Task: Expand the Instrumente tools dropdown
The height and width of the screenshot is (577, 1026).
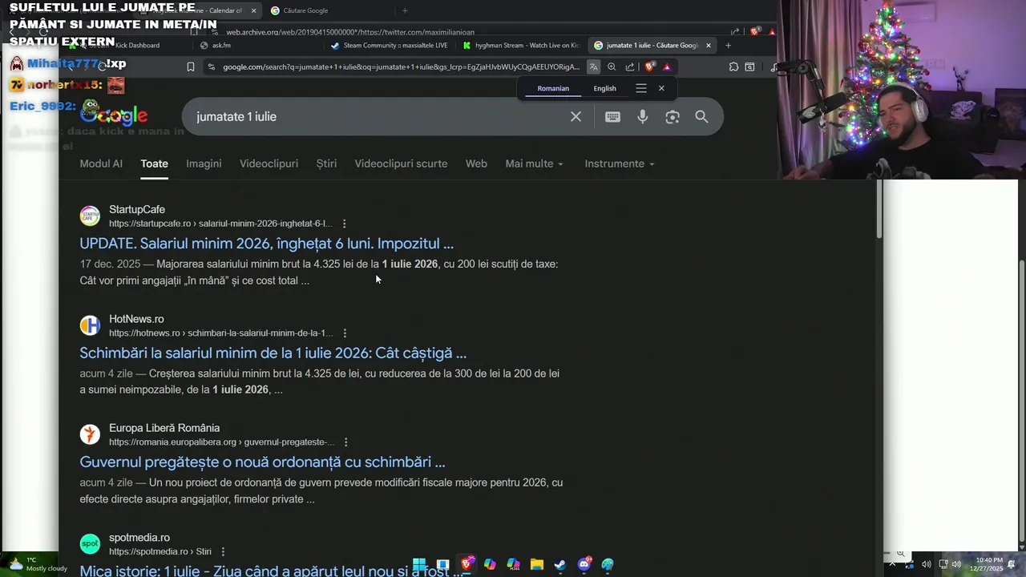Action: click(x=620, y=163)
